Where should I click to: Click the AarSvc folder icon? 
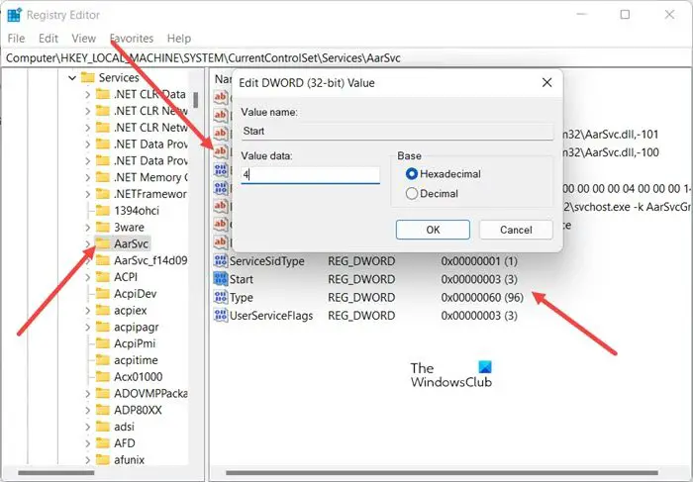pos(103,243)
